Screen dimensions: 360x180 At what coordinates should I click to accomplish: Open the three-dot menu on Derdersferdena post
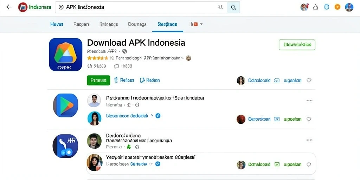(309, 140)
